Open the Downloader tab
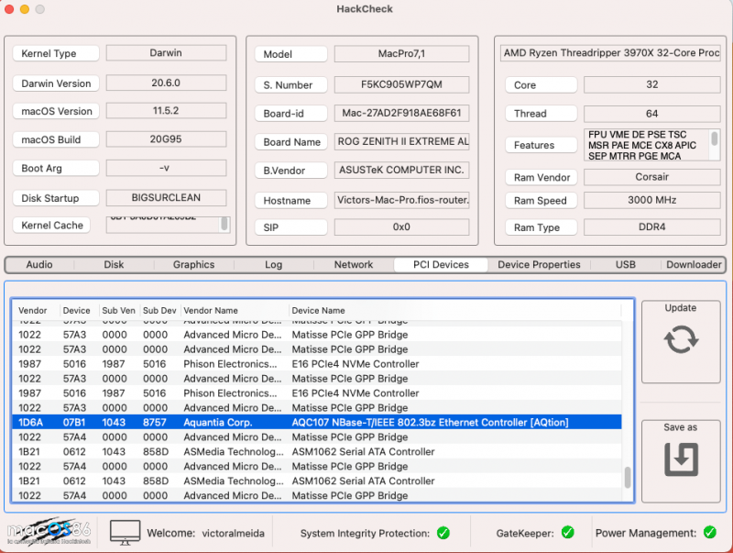The height and width of the screenshot is (553, 733). 693,264
